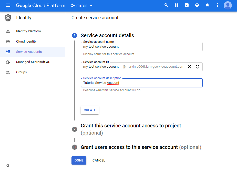Select Service Accounts menu item
The image size is (237, 172).
(33, 52)
